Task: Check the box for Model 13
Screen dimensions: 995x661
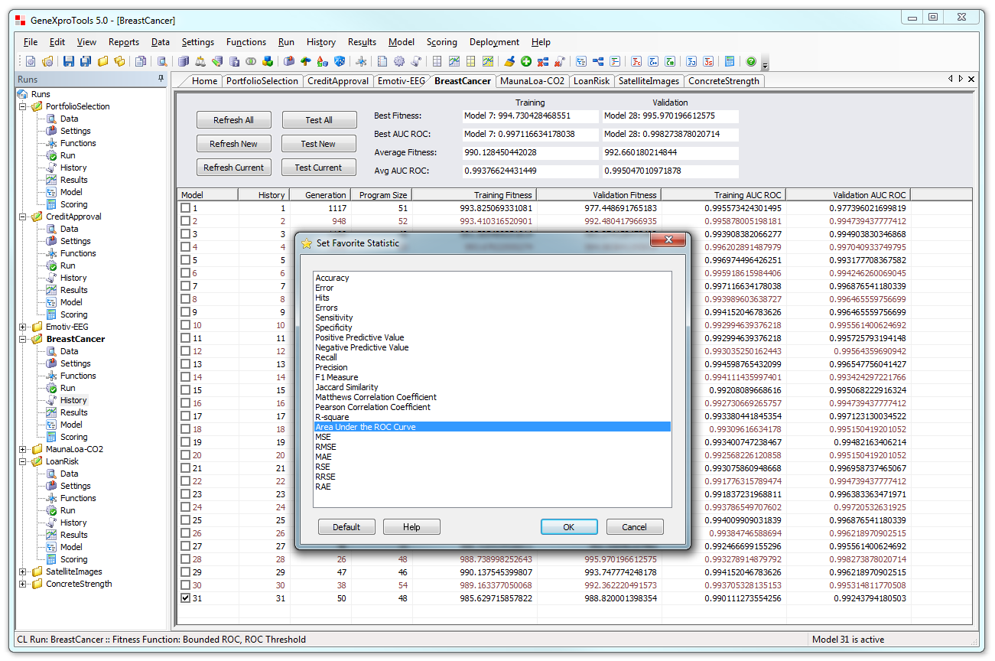Action: tap(185, 364)
